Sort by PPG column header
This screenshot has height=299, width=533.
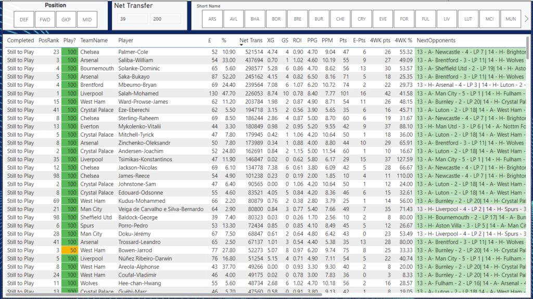coord(312,40)
